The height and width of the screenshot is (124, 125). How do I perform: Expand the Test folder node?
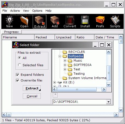tap(65, 69)
